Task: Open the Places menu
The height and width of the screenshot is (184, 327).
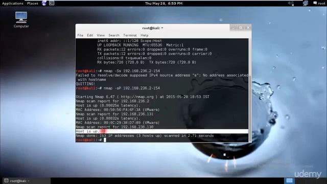Action: click(x=33, y=4)
